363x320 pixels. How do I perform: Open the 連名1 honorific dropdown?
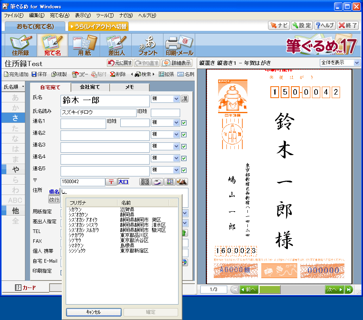[177, 122]
